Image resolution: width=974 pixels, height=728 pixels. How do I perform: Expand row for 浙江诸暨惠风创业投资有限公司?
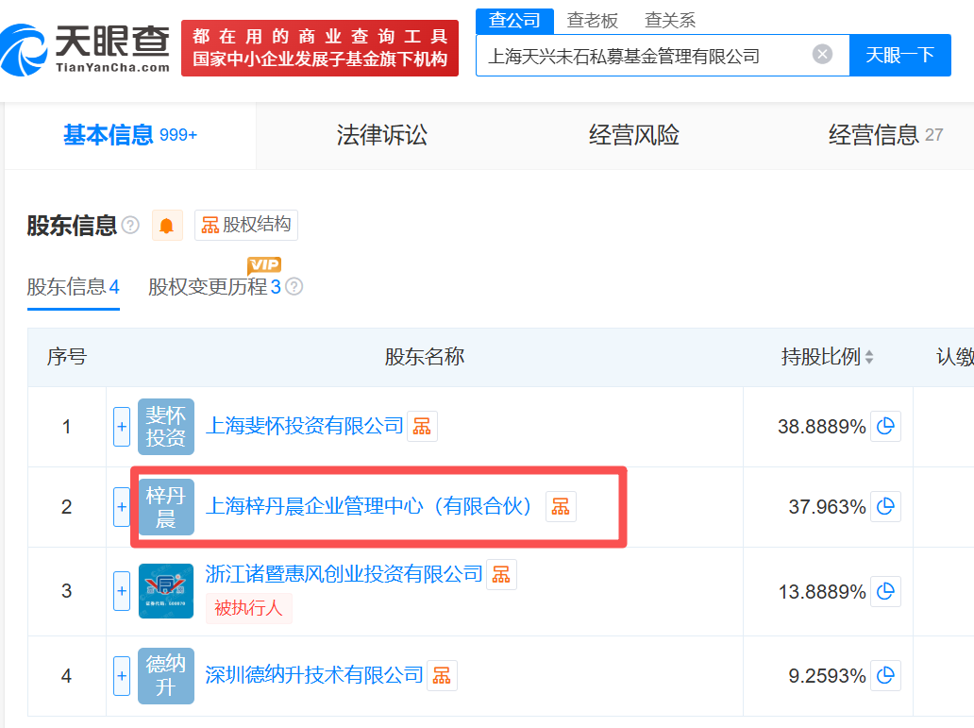click(x=122, y=591)
